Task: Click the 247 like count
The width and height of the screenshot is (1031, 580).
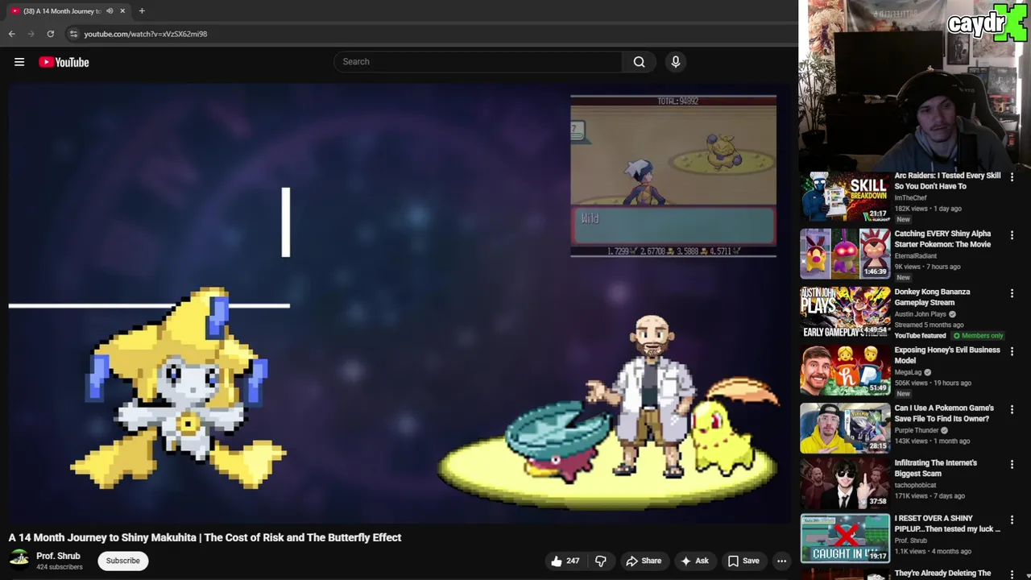Action: pos(573,561)
